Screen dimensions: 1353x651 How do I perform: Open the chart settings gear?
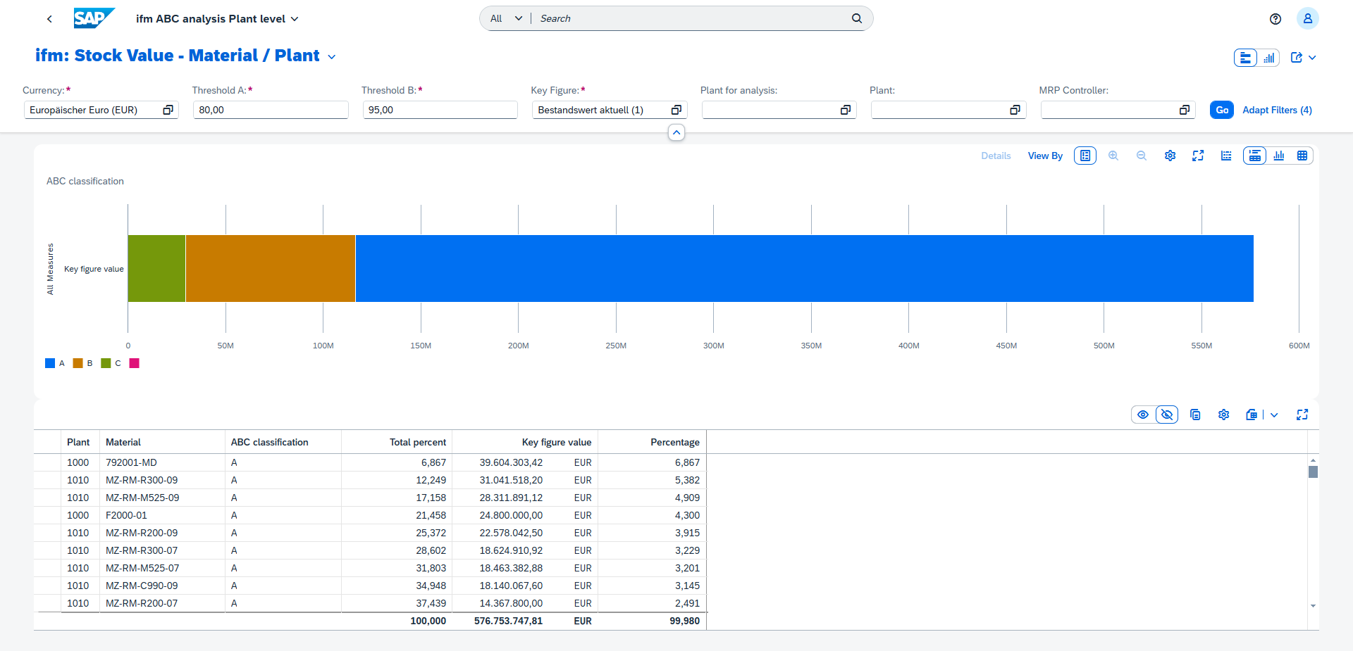(1170, 156)
